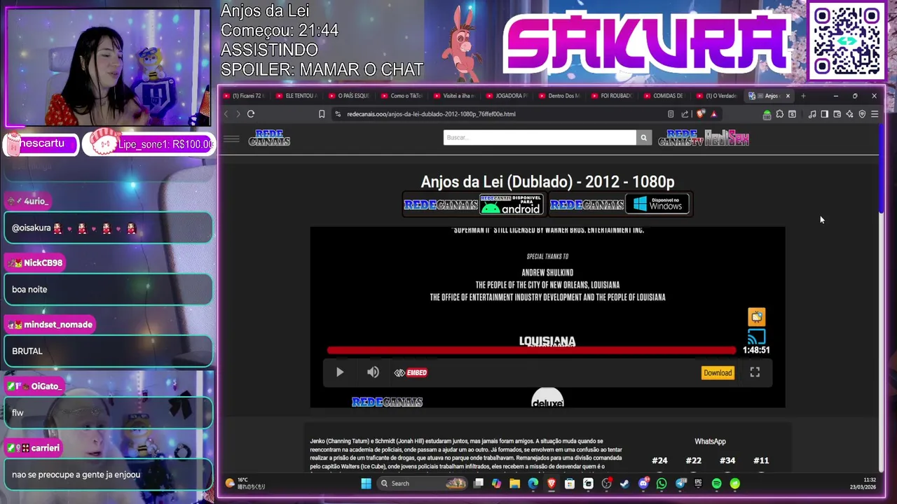Image resolution: width=897 pixels, height=504 pixels.
Task: Click the orange TV icon on player
Action: (756, 316)
